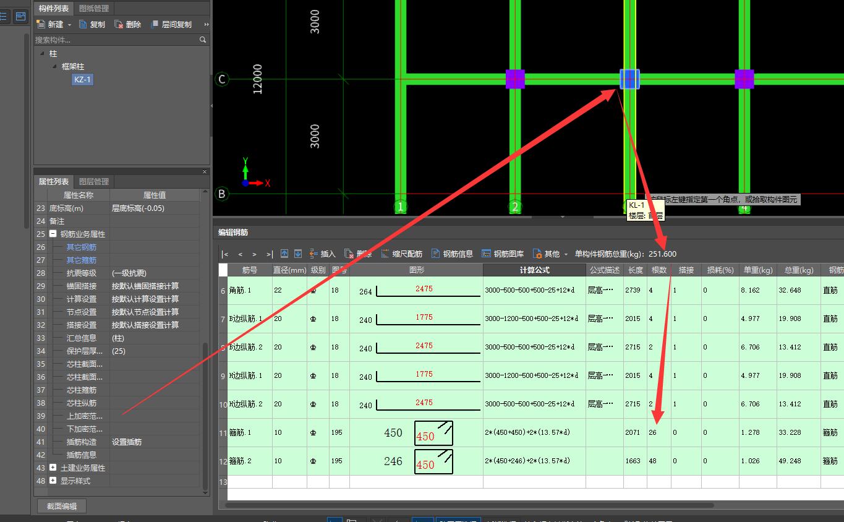This screenshot has height=522, width=844.
Task: Select the H边纵筋.2 row name cell
Action: 250,404
